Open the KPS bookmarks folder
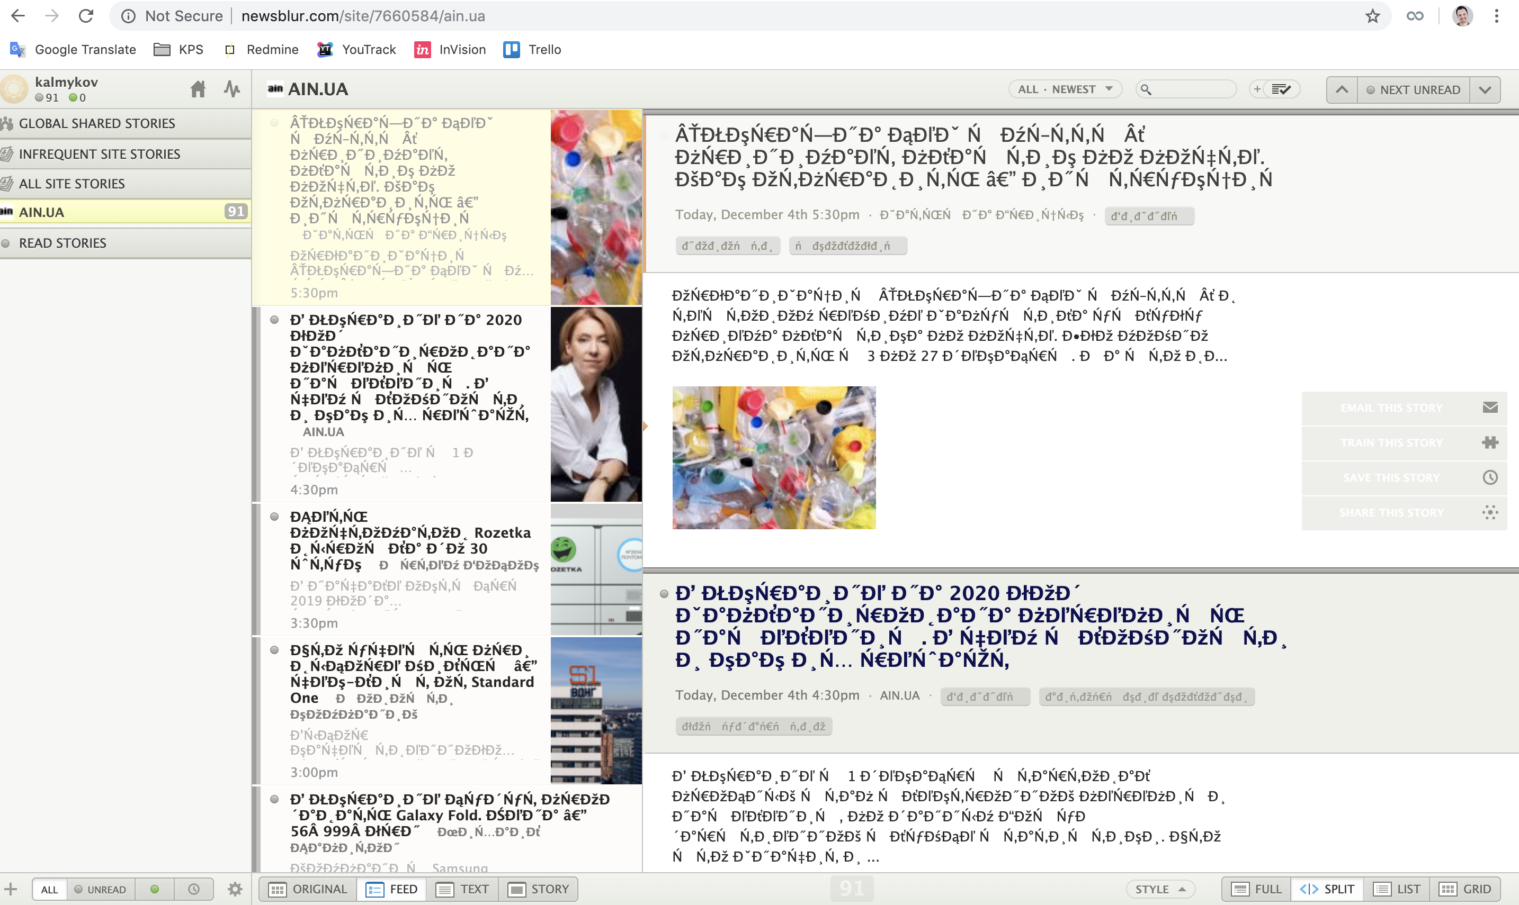The width and height of the screenshot is (1519, 905). point(179,49)
